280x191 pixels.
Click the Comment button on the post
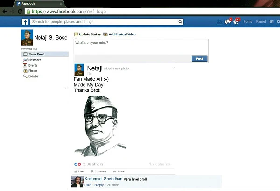point(98,171)
